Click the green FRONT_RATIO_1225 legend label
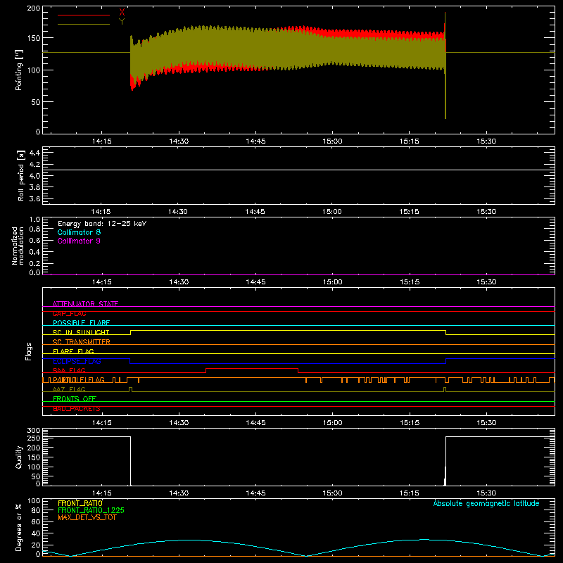Viewport: 563px width, 563px height. click(x=91, y=510)
